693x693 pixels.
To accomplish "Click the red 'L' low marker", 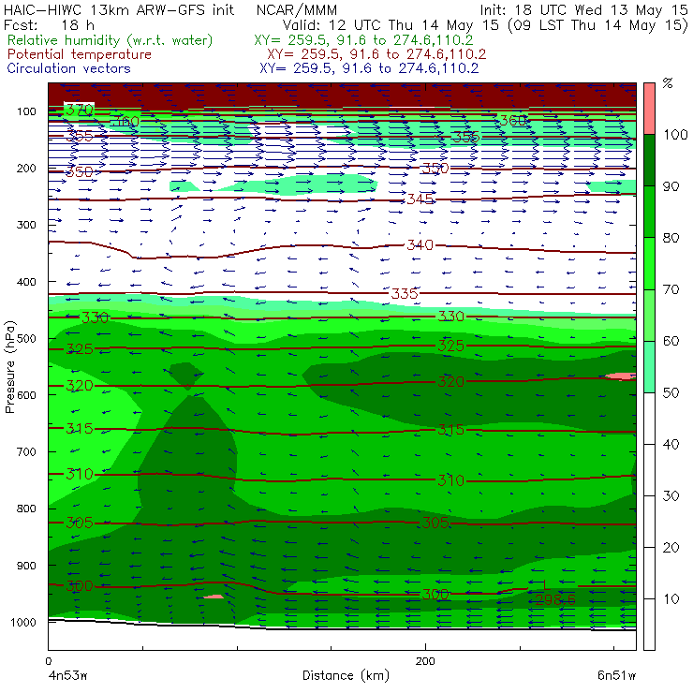I will click(546, 585).
